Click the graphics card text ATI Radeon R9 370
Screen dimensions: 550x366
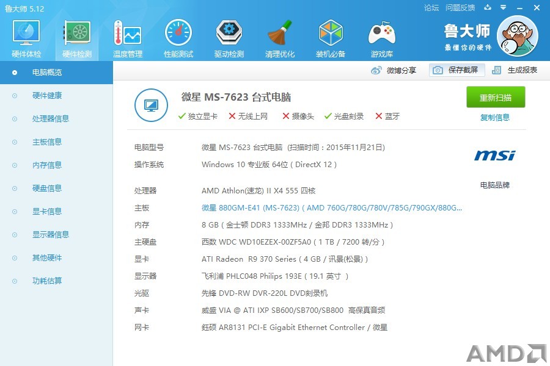coord(284,259)
